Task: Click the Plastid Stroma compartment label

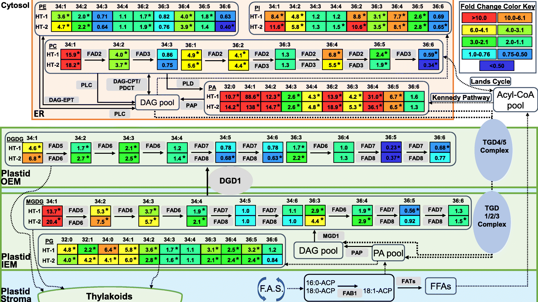Action: click(16, 295)
